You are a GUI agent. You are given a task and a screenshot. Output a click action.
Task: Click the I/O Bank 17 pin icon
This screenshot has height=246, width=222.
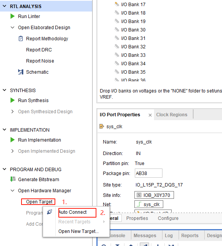click(117, 4)
